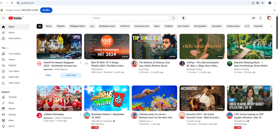This screenshot has width=278, height=130.
Task: Open History in the sidebar
Action: pyautogui.click(x=15, y=59)
